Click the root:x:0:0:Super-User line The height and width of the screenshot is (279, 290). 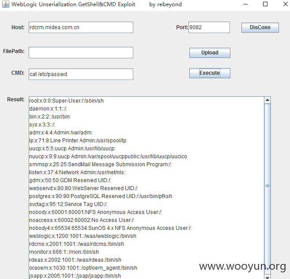pos(66,101)
